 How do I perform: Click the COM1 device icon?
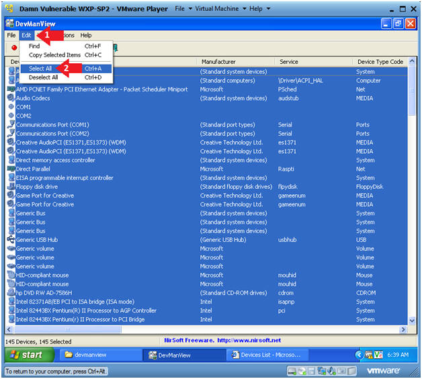click(11, 107)
